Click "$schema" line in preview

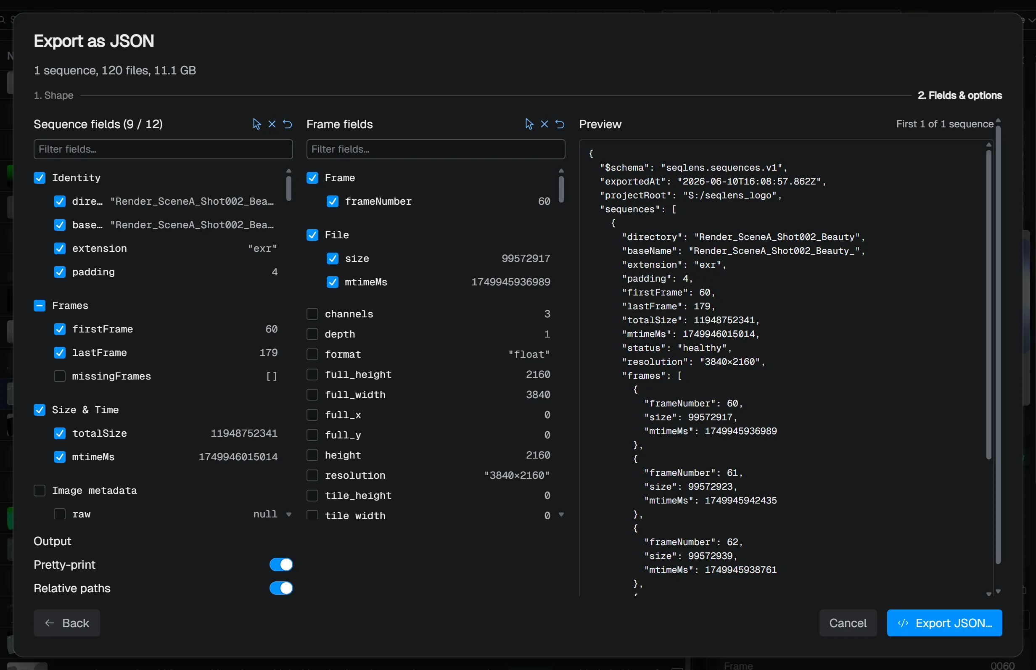694,168
